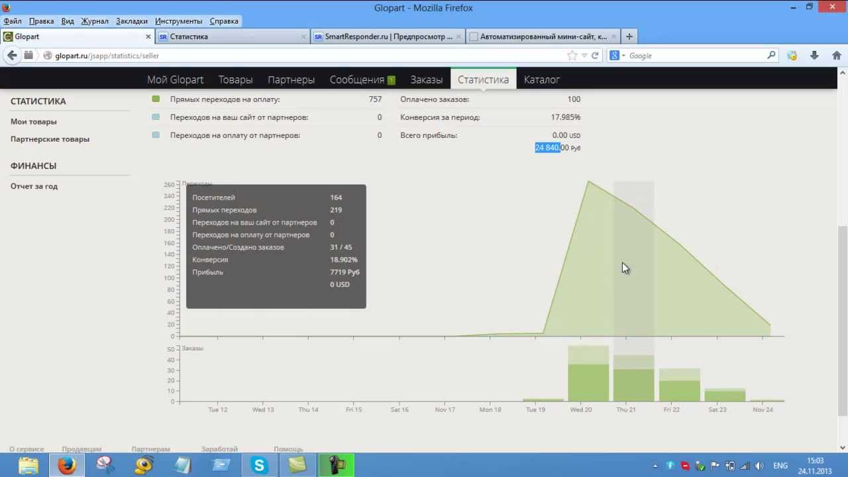Open Сообщения navigation item
848x477 pixels.
[357, 79]
